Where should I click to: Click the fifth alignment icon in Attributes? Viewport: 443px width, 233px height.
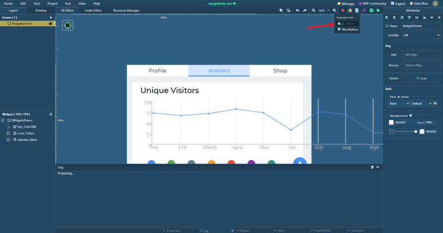point(417,17)
